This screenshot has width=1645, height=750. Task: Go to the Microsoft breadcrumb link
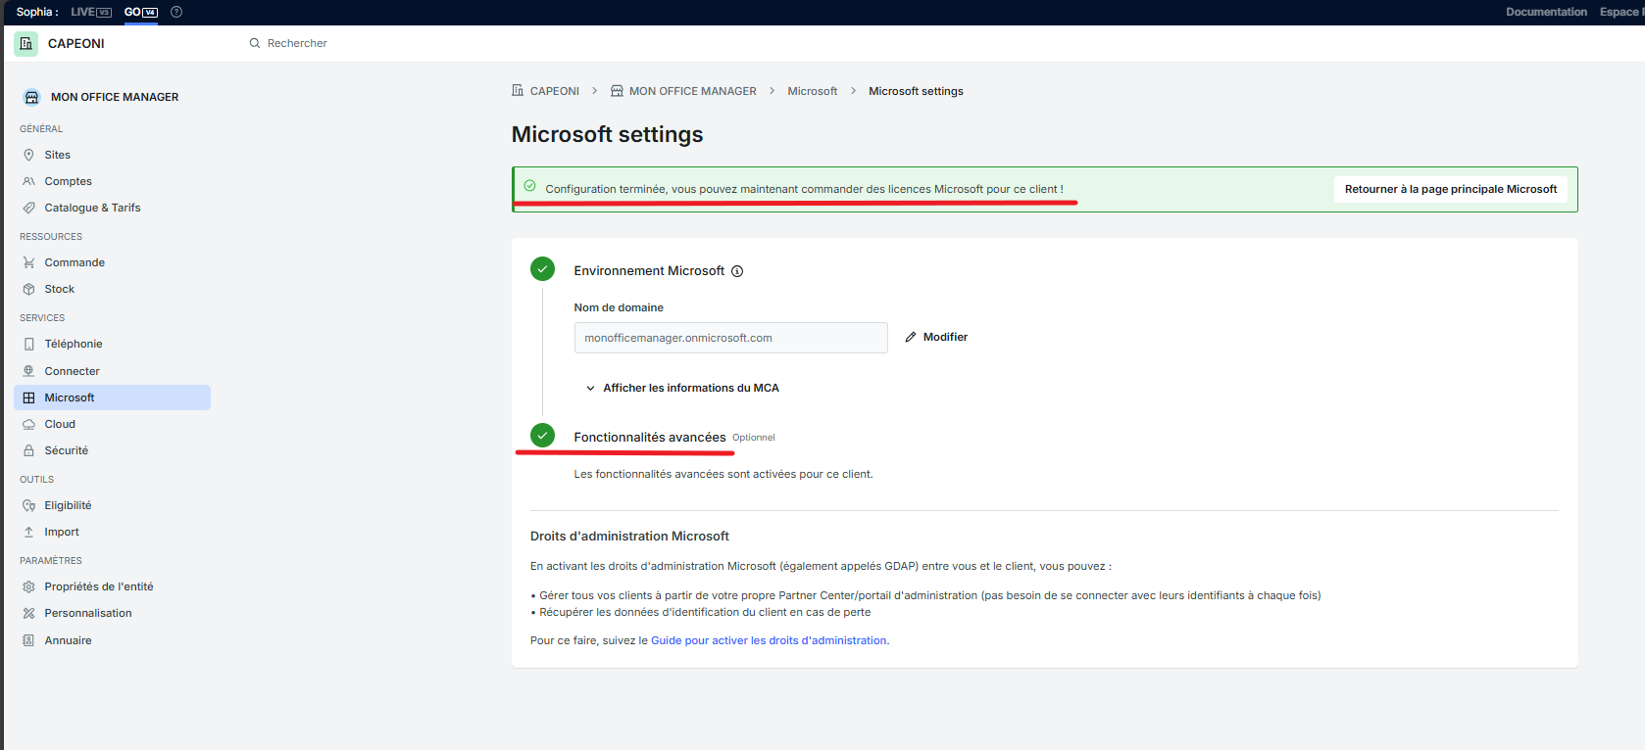click(x=813, y=91)
